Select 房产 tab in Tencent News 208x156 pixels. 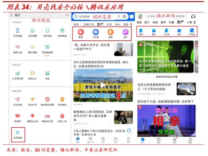(x=180, y=22)
